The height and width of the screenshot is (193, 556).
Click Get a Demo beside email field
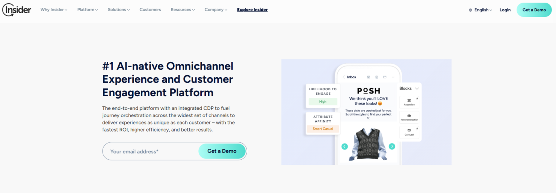click(x=222, y=151)
